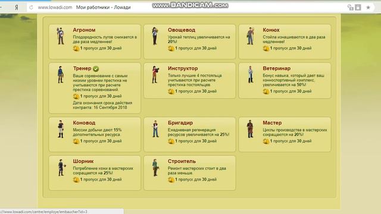The height and width of the screenshot is (214, 381).
Task: Click 'Миссии добычи дают 15%' text
Action: coord(97,132)
